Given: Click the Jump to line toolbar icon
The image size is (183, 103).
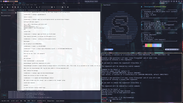Looking at the screenshot, I should 65,7.
